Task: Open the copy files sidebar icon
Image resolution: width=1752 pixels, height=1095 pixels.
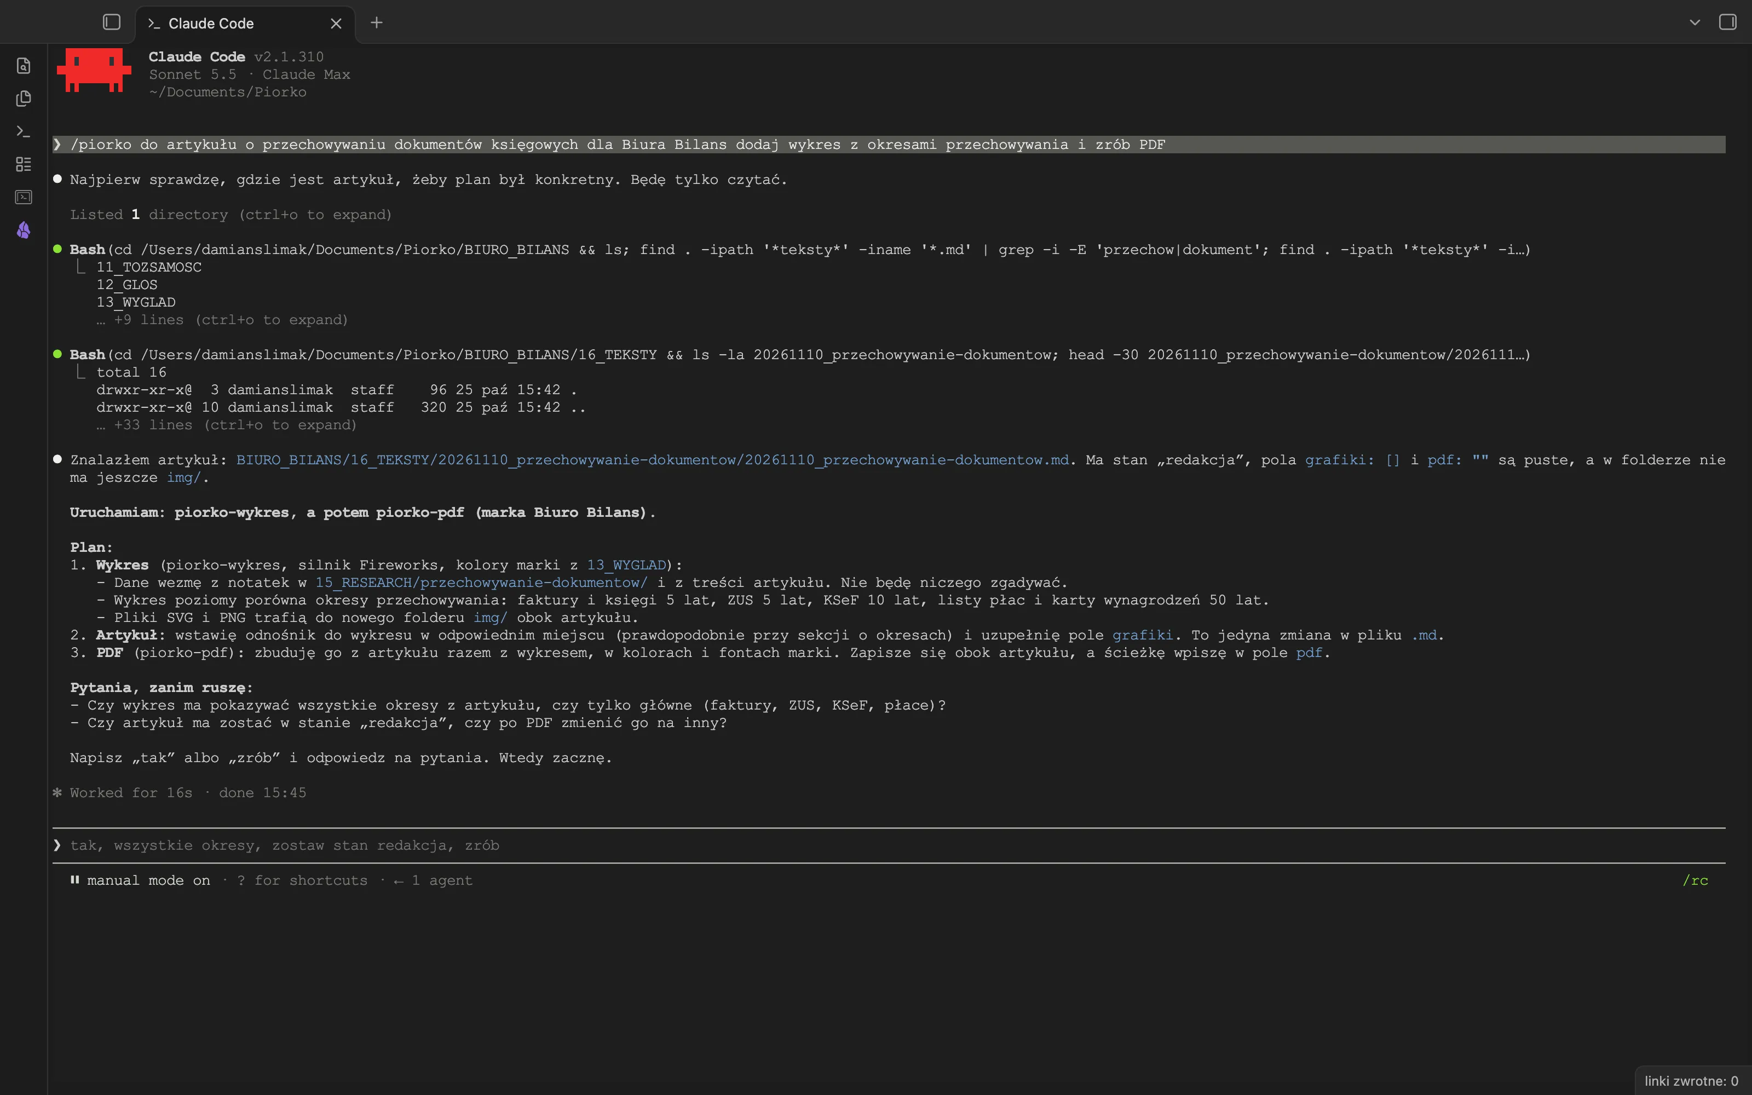Action: pos(23,99)
